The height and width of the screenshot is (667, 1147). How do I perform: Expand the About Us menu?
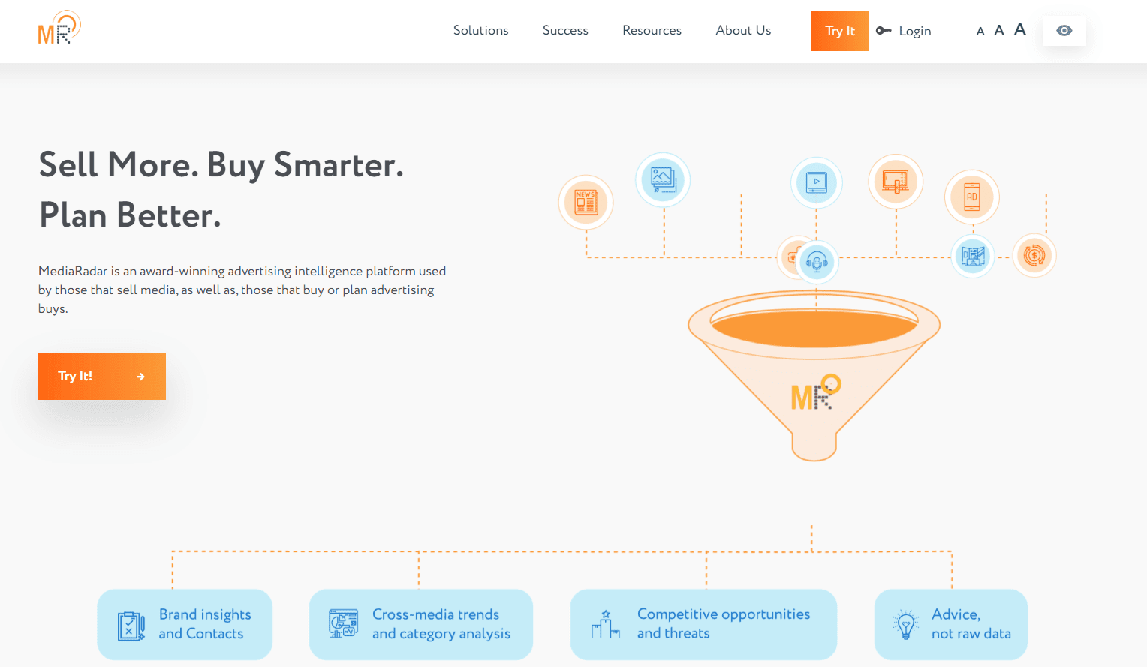click(743, 31)
